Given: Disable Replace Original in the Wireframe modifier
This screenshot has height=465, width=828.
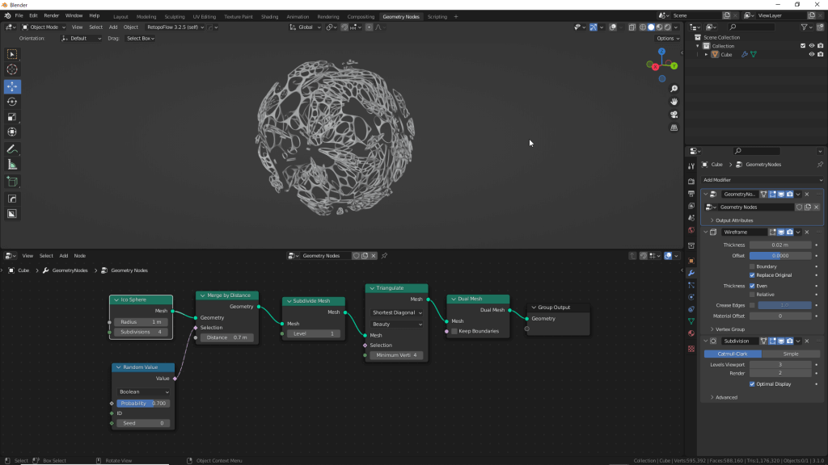Looking at the screenshot, I should point(752,275).
